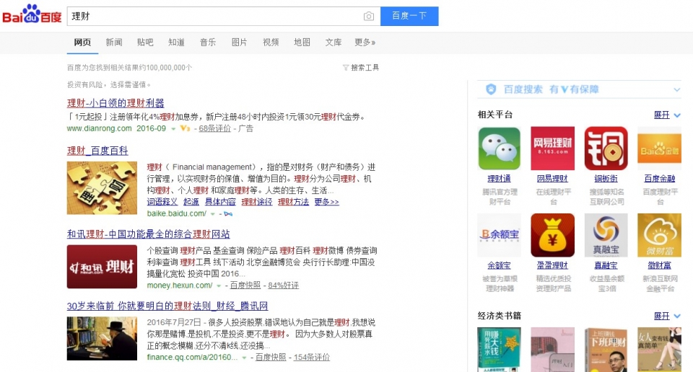The height and width of the screenshot is (372, 693).
Task: Open the 微财富 text link
Action: pos(659,265)
